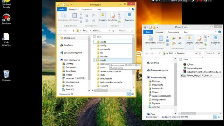Switch .minecraft window to large icons view

coord(133,94)
